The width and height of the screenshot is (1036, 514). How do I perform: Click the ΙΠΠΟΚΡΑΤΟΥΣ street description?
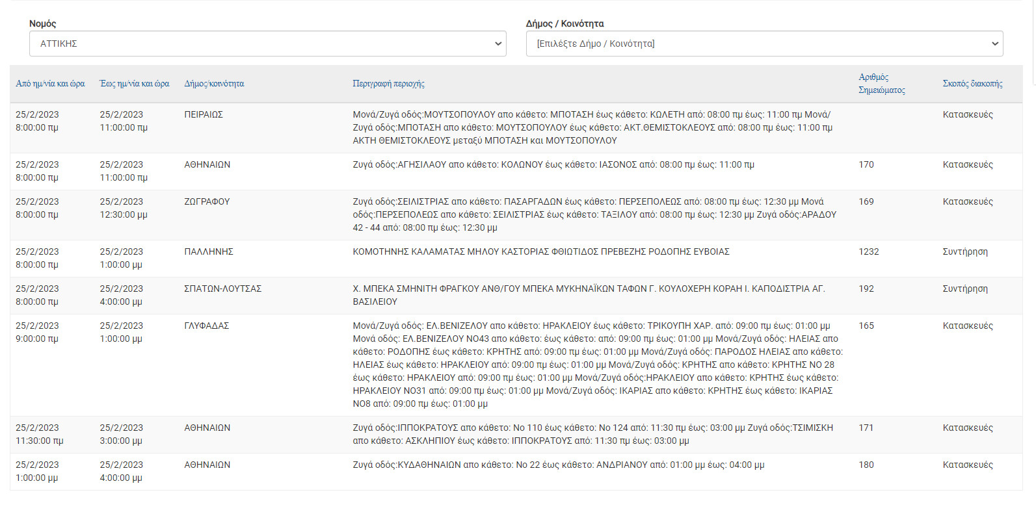593,434
